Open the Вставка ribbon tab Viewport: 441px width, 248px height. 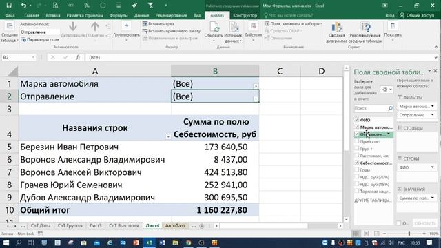pos(53,15)
